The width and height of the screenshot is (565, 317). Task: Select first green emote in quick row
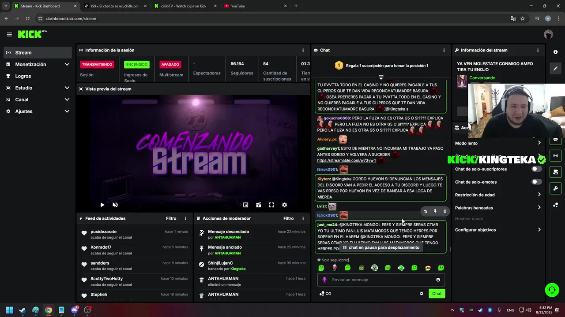pyautogui.click(x=321, y=268)
